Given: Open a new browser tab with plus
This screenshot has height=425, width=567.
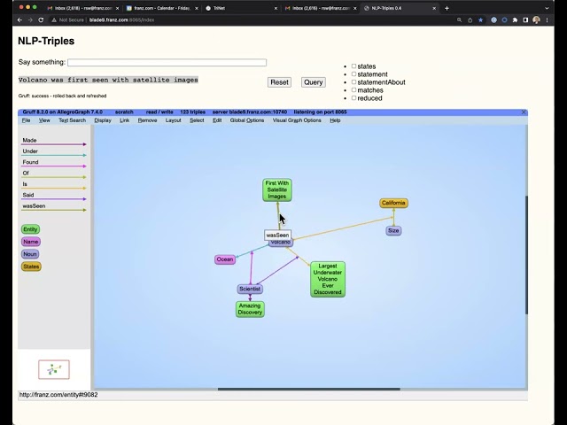Looking at the screenshot, I should (x=447, y=8).
